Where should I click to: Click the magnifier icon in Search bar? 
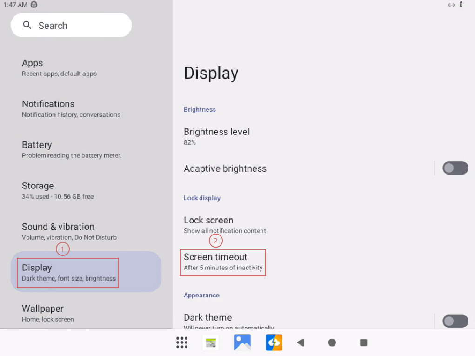coord(27,25)
